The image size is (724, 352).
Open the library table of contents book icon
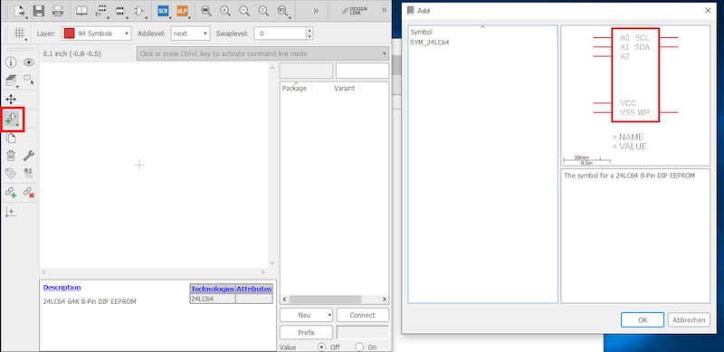coord(81,10)
